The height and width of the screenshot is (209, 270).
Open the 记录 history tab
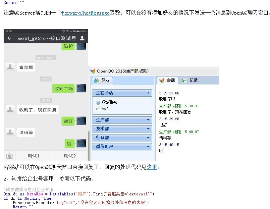190,80
